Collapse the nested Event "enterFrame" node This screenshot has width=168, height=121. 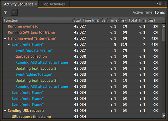coord(9,44)
